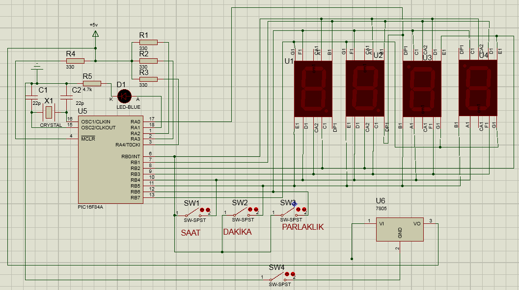Click the +5v power terminal arrow
Screen dimensions: 519x290
point(95,34)
